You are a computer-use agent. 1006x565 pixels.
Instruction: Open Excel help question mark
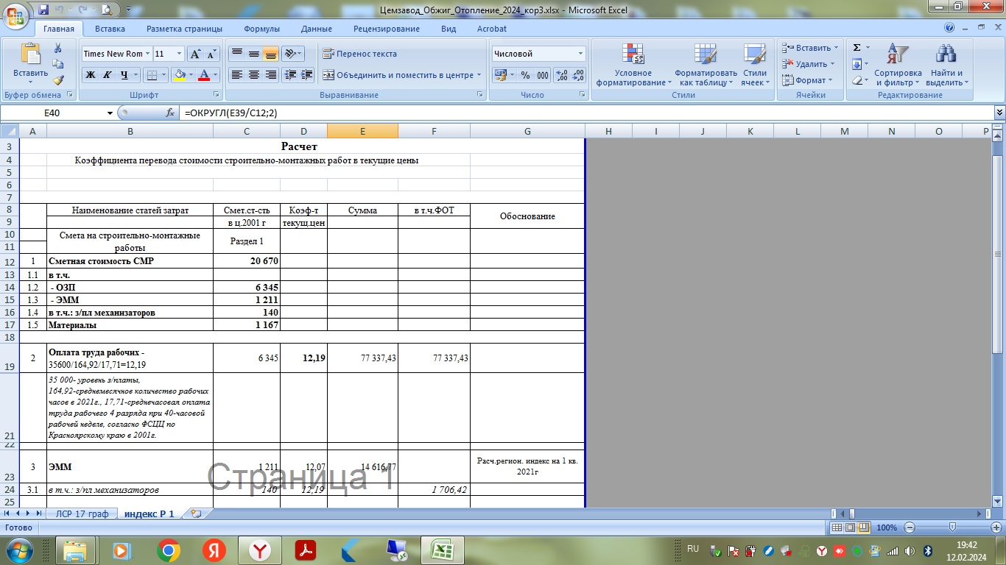(949, 29)
